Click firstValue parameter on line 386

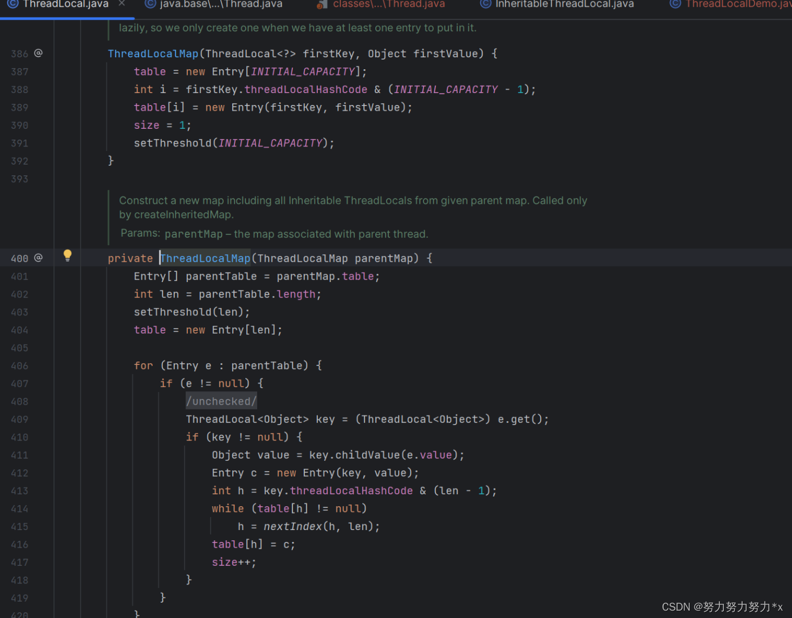(x=445, y=54)
